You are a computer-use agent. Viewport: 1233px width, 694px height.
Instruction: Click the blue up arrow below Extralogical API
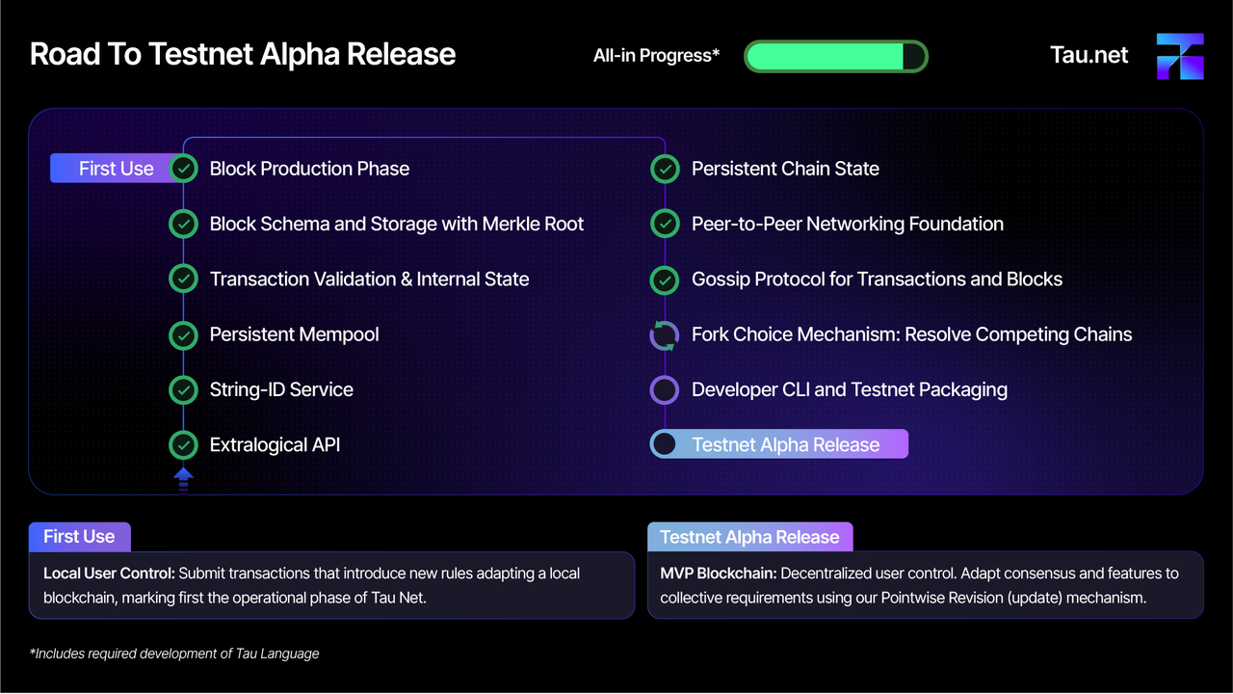click(183, 479)
